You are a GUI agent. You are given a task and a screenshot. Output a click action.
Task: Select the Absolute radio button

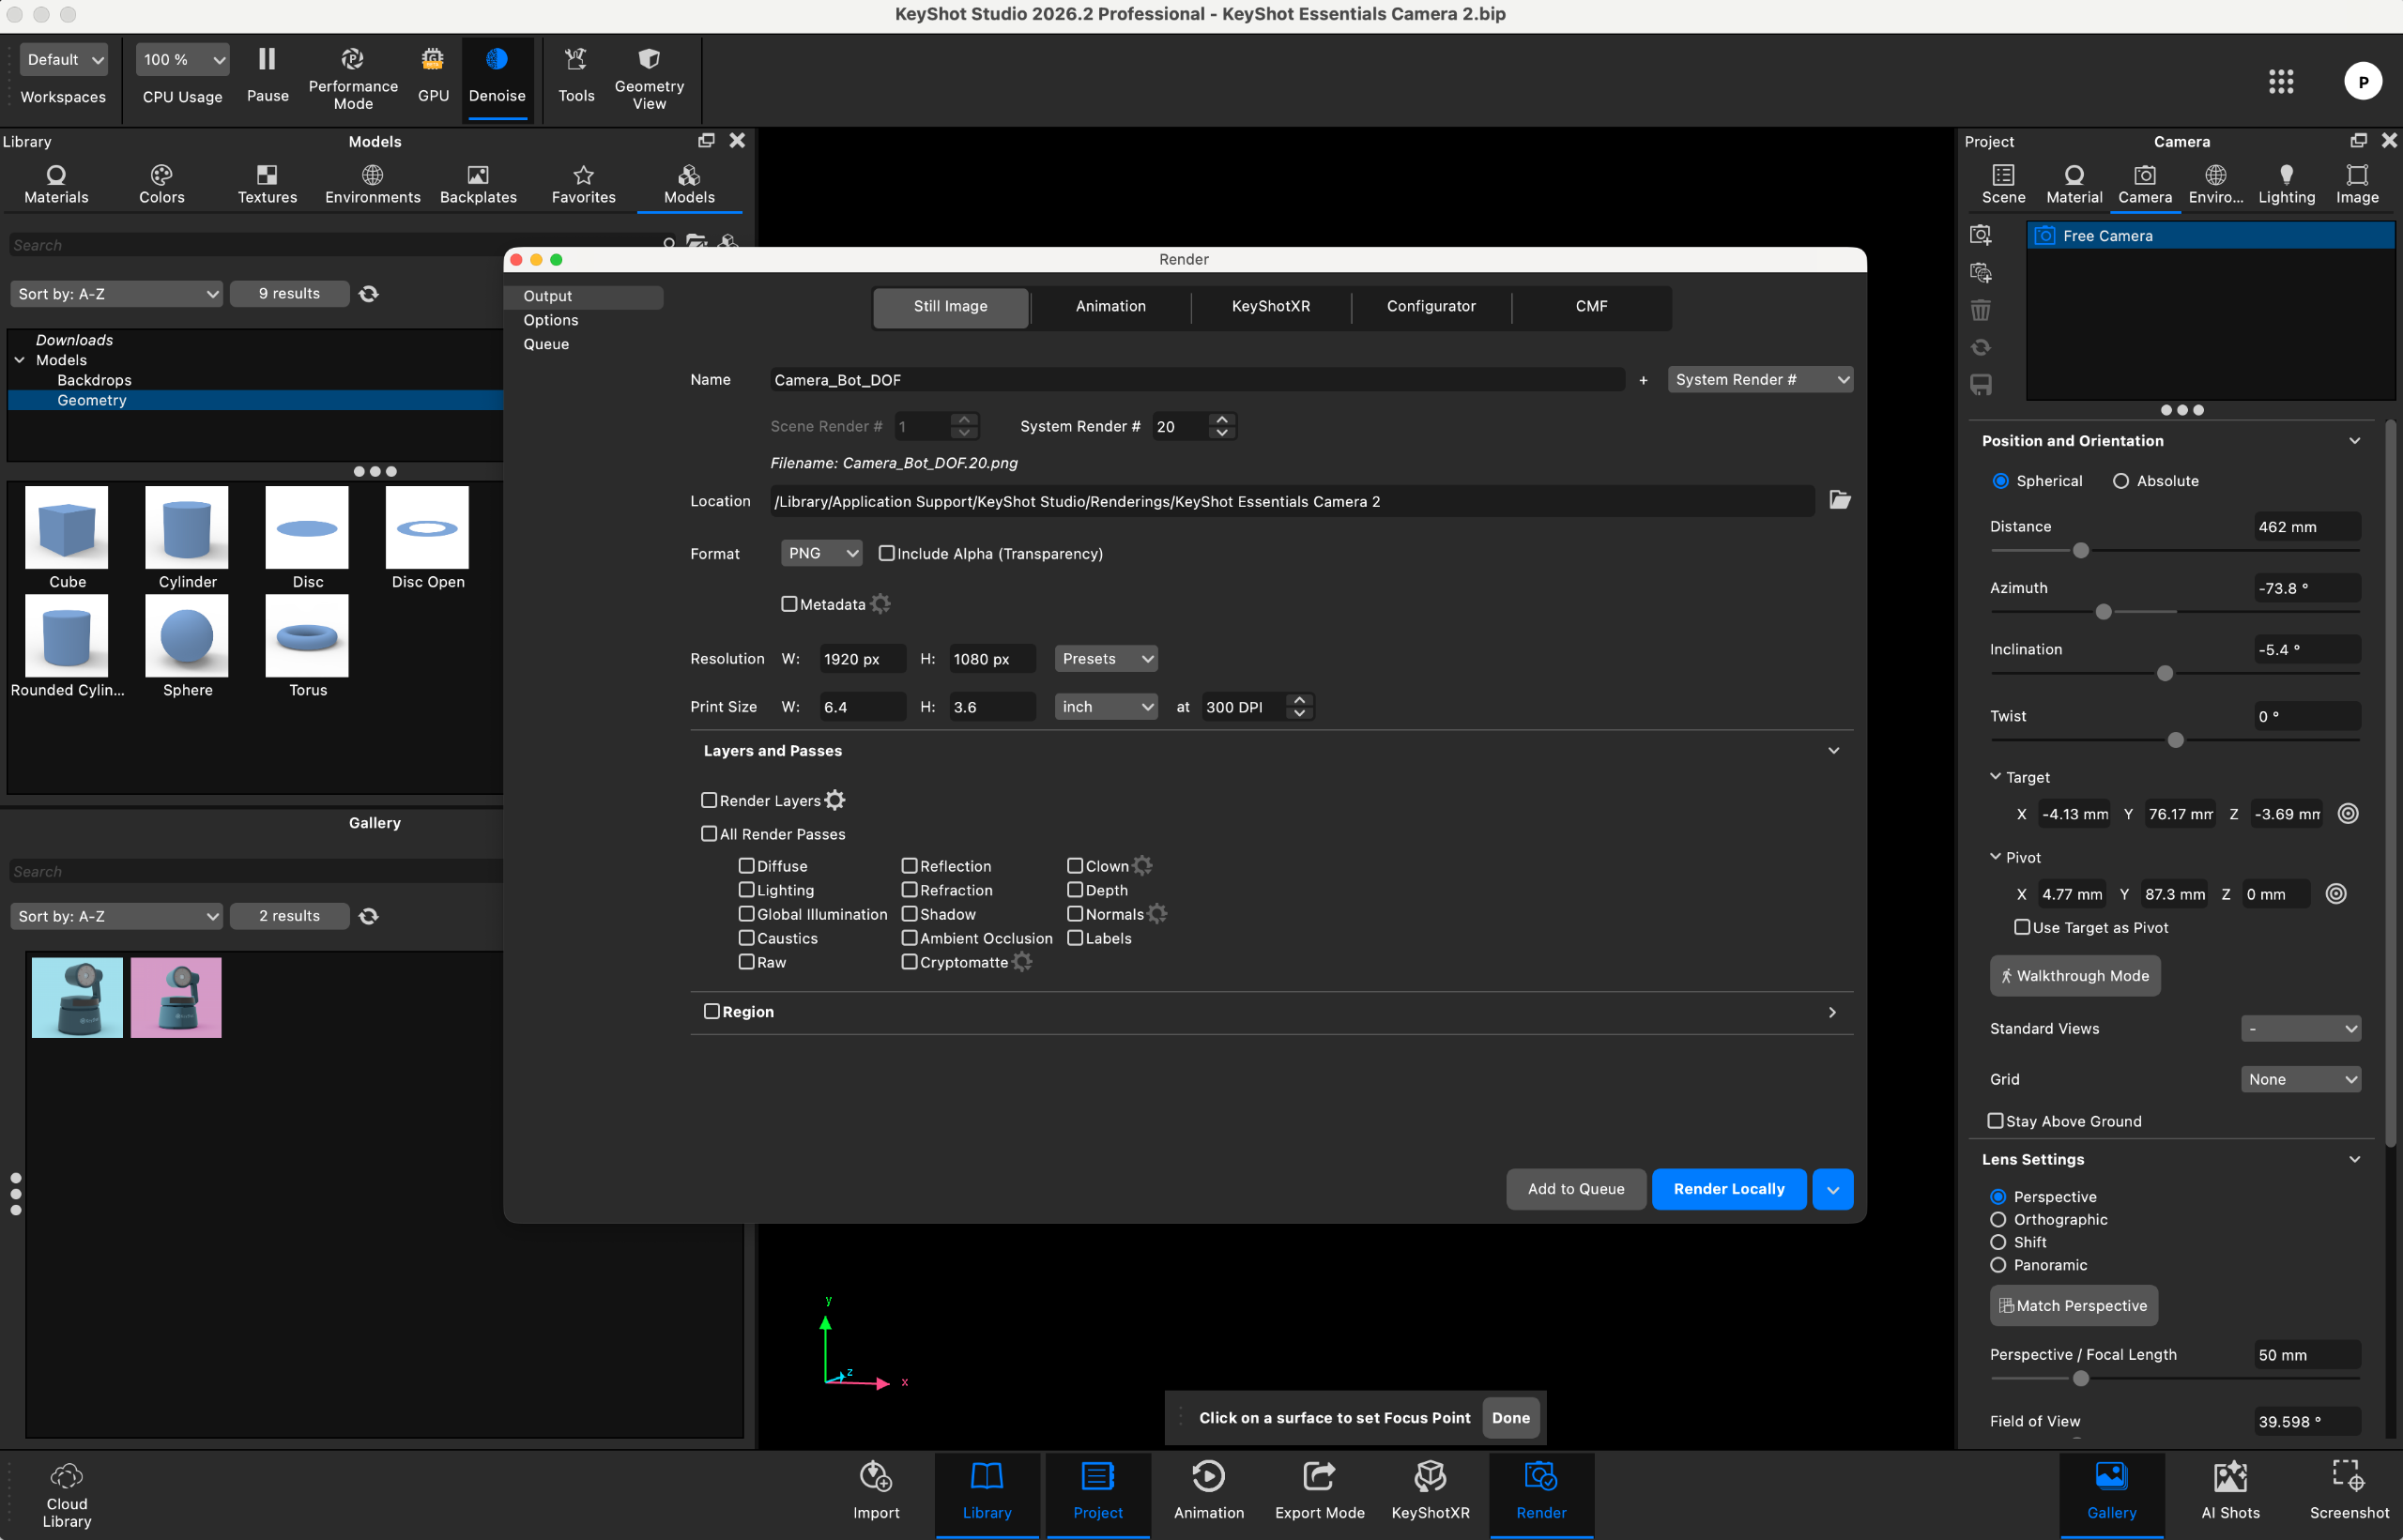2120,481
